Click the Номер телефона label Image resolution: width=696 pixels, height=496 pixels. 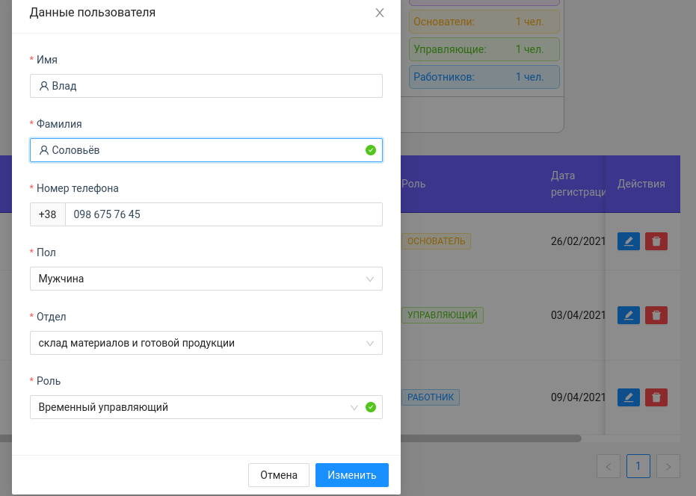click(x=77, y=188)
